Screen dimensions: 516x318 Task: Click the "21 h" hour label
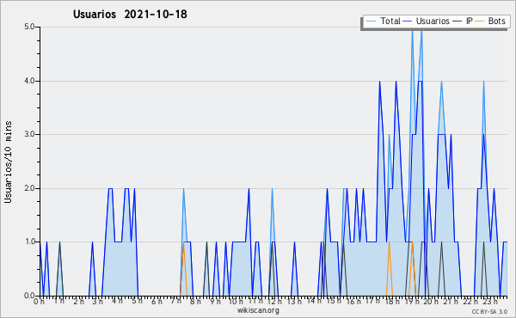[x=451, y=302]
